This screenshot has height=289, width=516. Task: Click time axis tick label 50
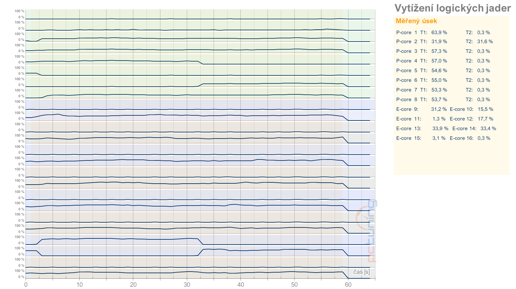[x=294, y=284]
